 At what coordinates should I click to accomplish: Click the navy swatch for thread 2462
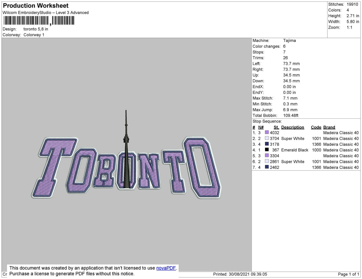267,167
